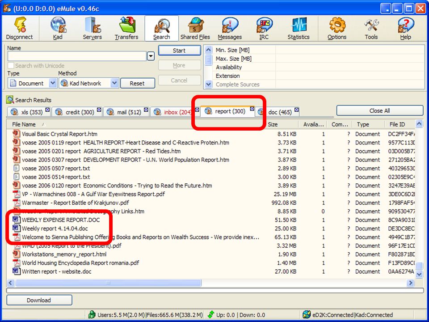Screen dimensions: 429x322
Task: Click the users icon in status bar
Action: (92, 314)
